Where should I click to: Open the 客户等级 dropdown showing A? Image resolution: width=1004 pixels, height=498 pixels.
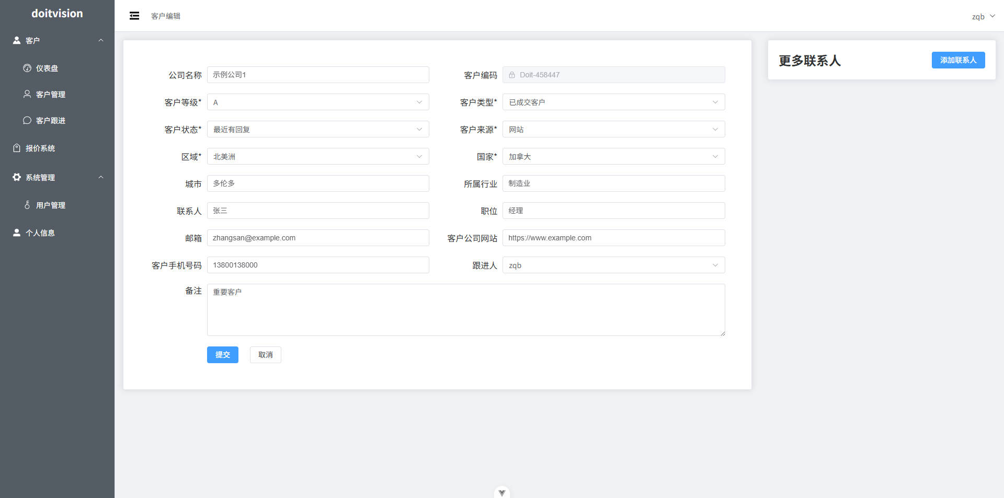click(x=318, y=102)
